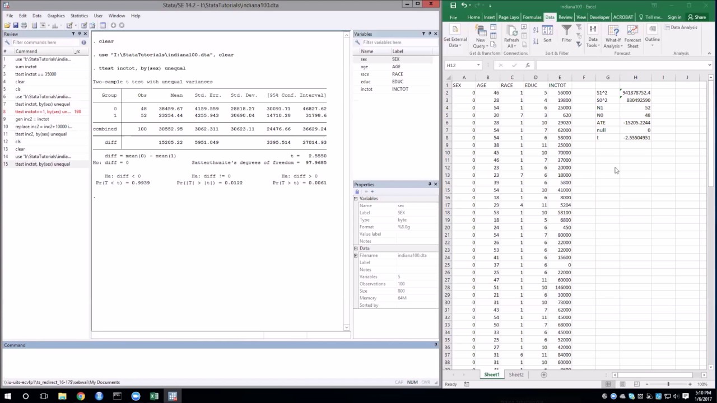Screen dimensions: 717x403
Task: Open the Data Editor (Edit) icon in Stata
Action: 84,25
